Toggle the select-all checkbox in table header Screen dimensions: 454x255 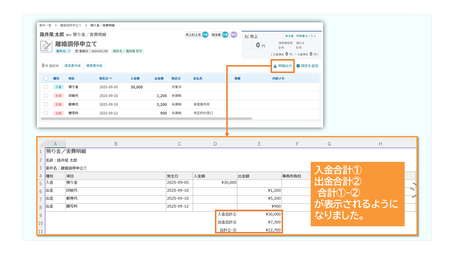[46, 78]
